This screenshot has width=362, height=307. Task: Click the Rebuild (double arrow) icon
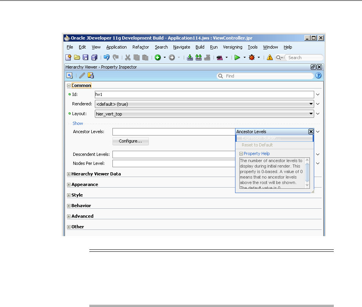[x=199, y=58]
